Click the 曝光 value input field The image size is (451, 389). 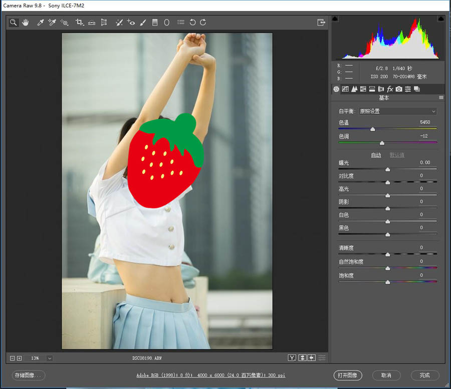[x=425, y=162]
